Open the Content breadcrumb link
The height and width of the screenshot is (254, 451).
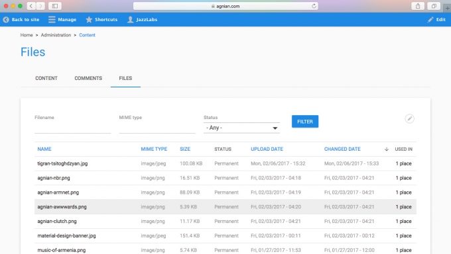(87, 35)
